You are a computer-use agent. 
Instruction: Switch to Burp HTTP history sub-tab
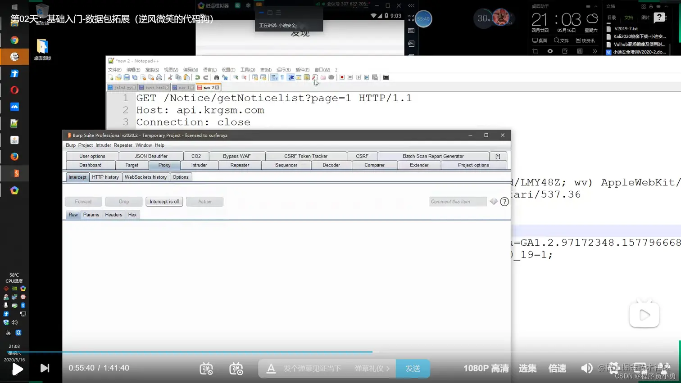tap(105, 177)
